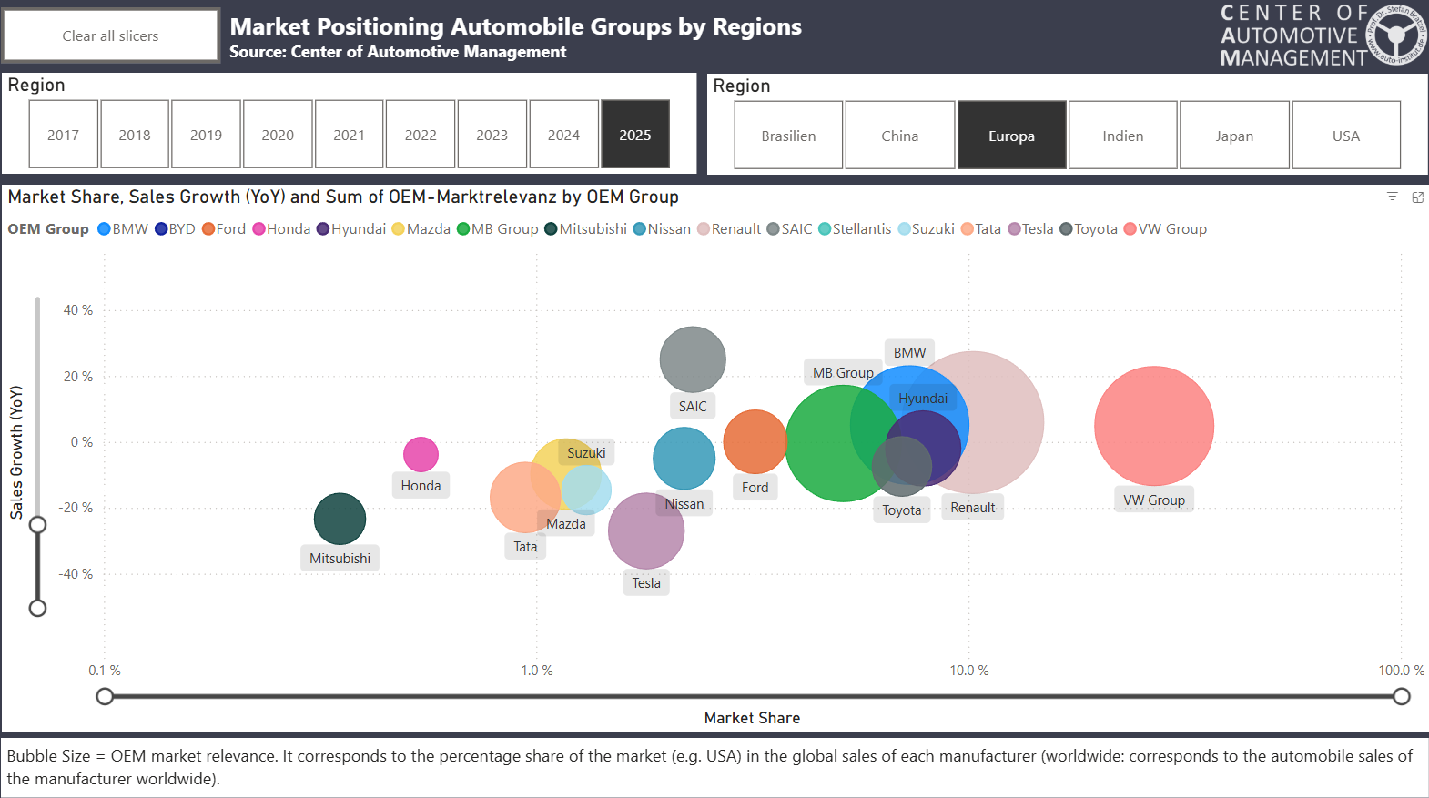The image size is (1429, 798).
Task: Filter region to China
Action: (x=900, y=136)
